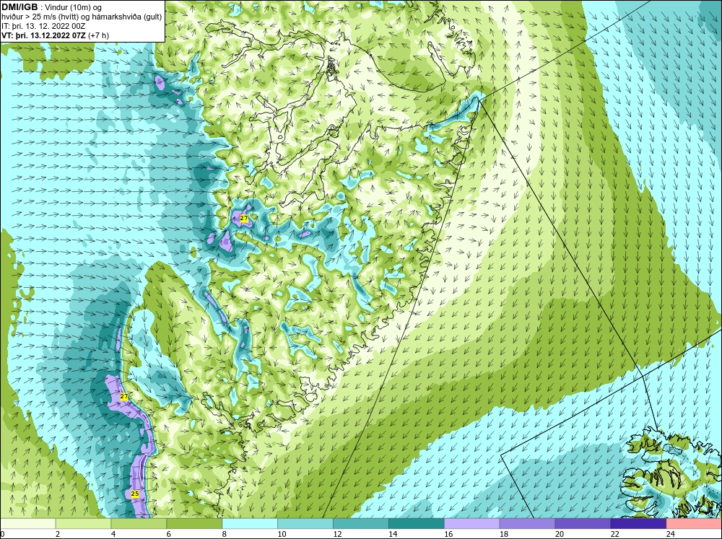Click the pale 0–2 m/s legend swatch
Viewport: 722px width, 539px height.
pos(27,524)
